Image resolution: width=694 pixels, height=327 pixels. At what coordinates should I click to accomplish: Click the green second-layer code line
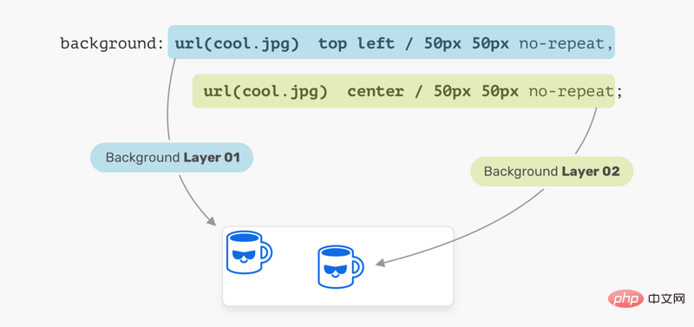403,91
